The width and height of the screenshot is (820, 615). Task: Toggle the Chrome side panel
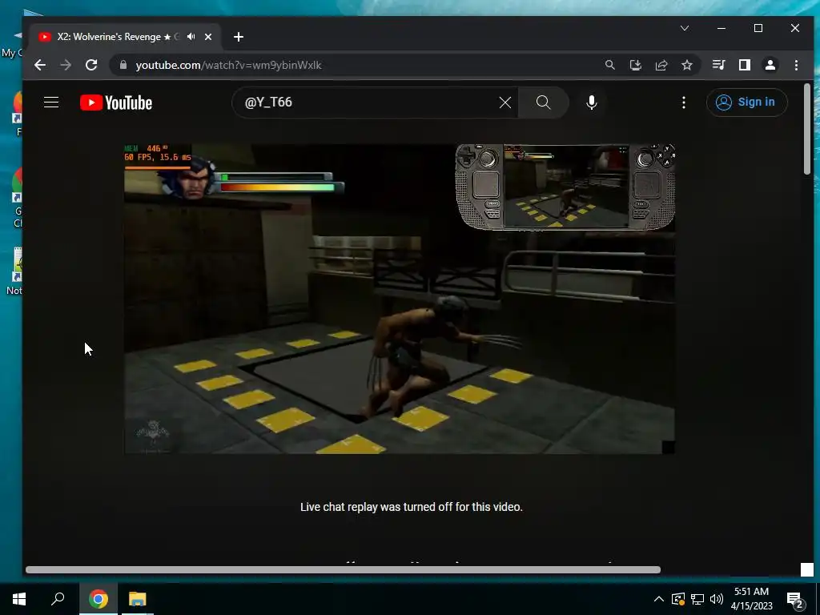(745, 65)
